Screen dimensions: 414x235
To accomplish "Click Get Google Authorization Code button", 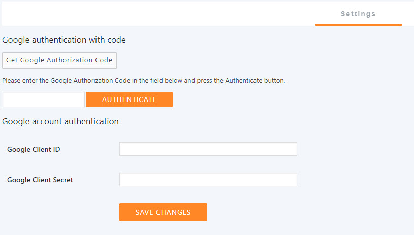I will tap(59, 60).
